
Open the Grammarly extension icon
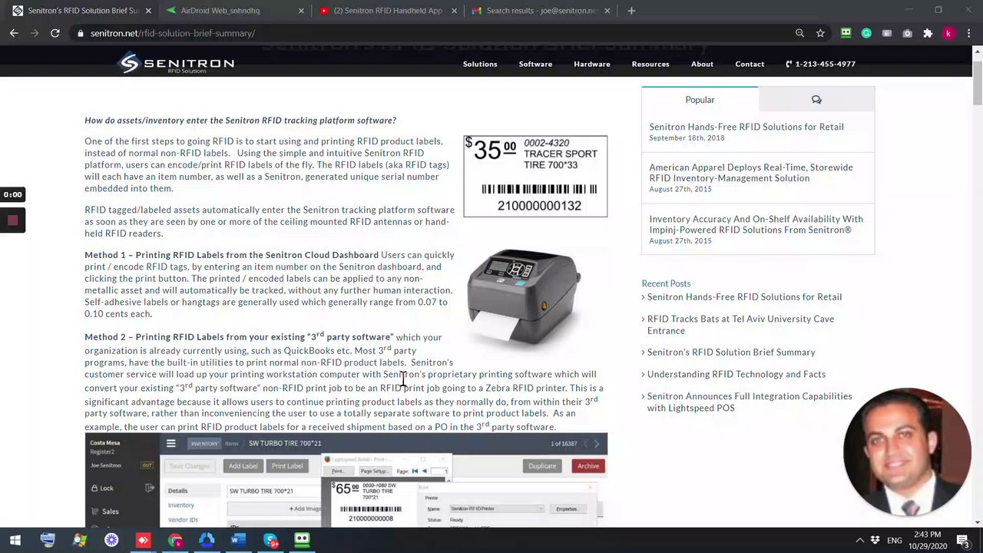(x=866, y=33)
